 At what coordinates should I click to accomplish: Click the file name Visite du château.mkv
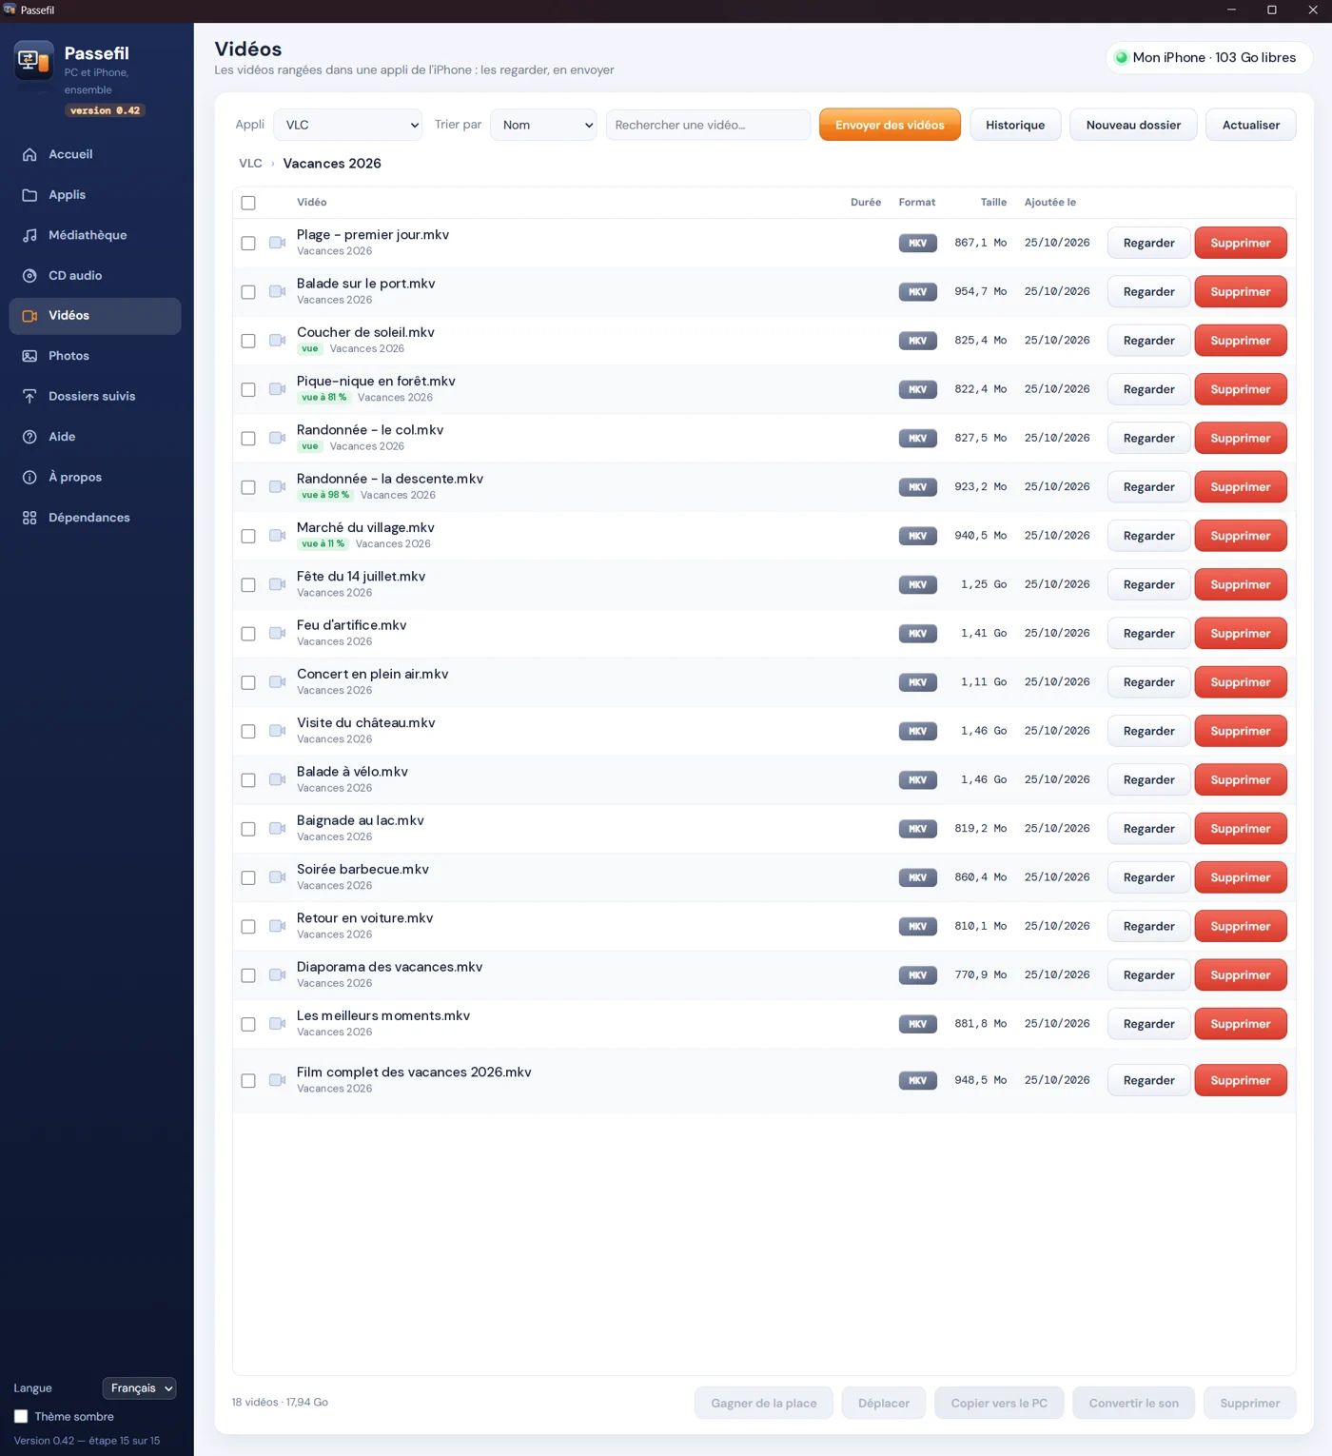(366, 723)
